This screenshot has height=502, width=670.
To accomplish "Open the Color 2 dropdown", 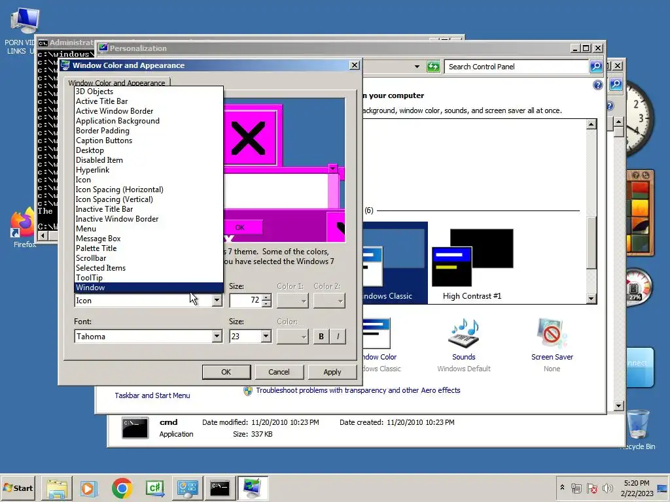I will [x=329, y=301].
